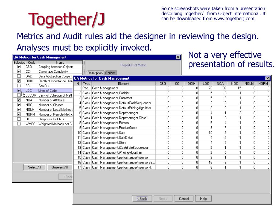
Task: Go Back in the results dialog
Action: 142,199
